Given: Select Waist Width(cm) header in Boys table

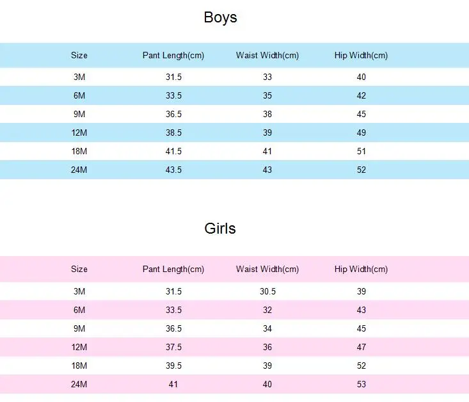Looking at the screenshot, I should pyautogui.click(x=267, y=56).
